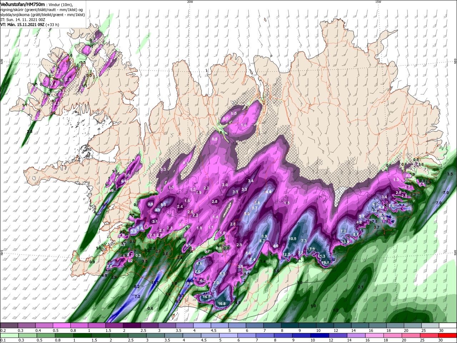Click the slydda/snjókoma legend description line
This screenshot has height=343, width=457.
(42, 15)
